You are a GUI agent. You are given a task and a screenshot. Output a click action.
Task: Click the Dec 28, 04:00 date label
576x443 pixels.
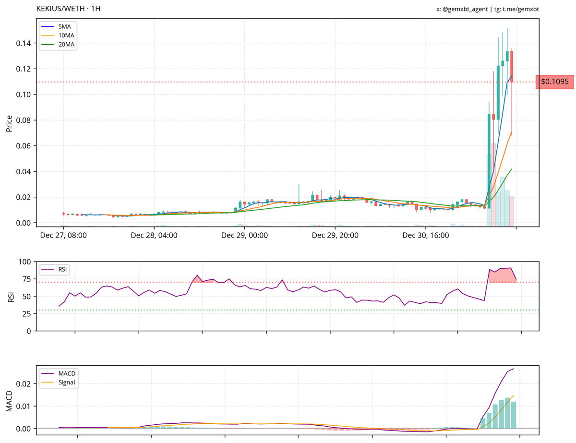tap(154, 235)
